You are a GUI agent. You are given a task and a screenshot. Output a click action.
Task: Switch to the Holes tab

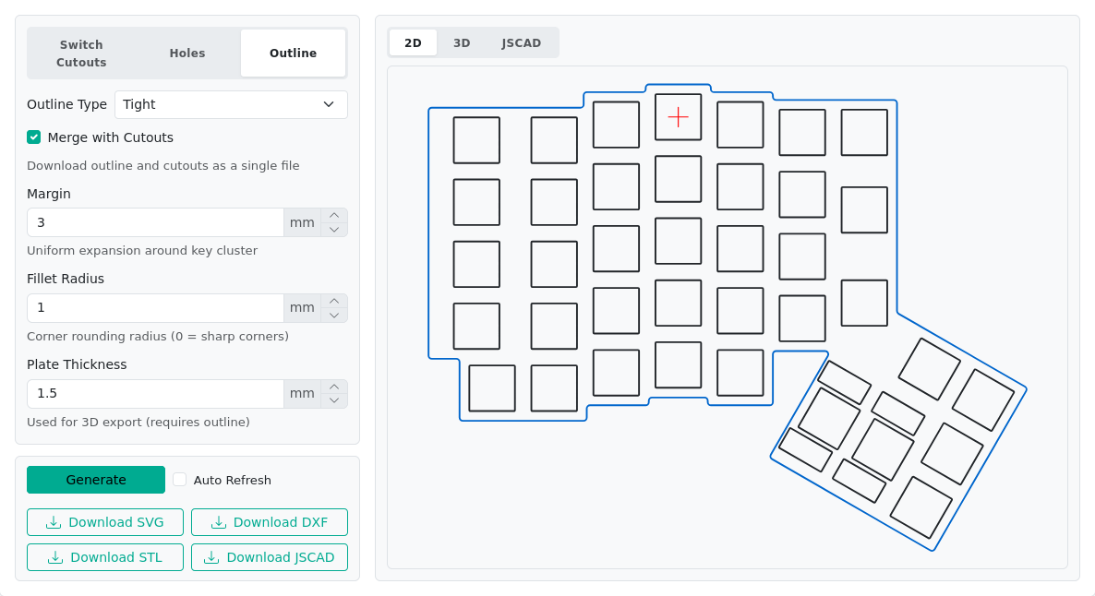(x=187, y=53)
